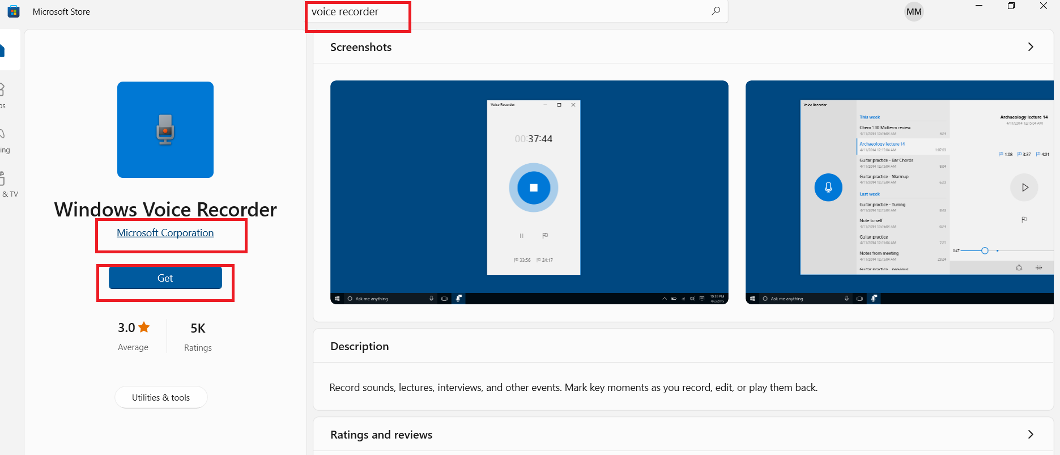The height and width of the screenshot is (455, 1060).
Task: Expand the Screenshots section with its chevron
Action: tap(1031, 47)
